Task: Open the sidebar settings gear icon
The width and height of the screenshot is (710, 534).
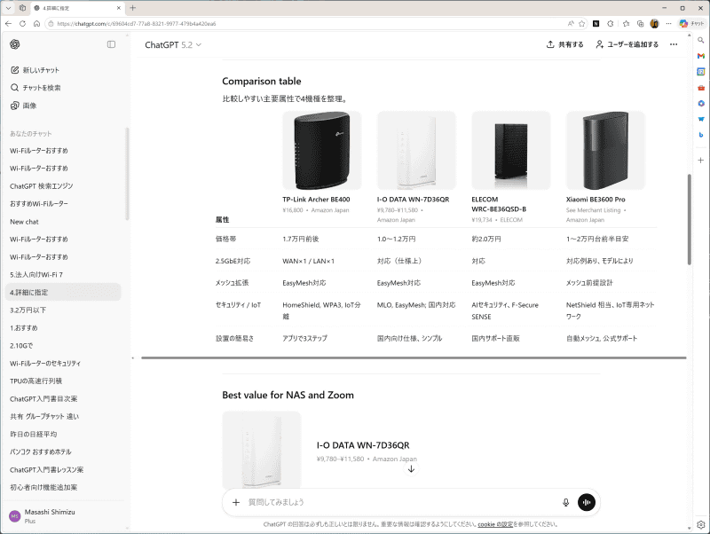Action: (700, 525)
